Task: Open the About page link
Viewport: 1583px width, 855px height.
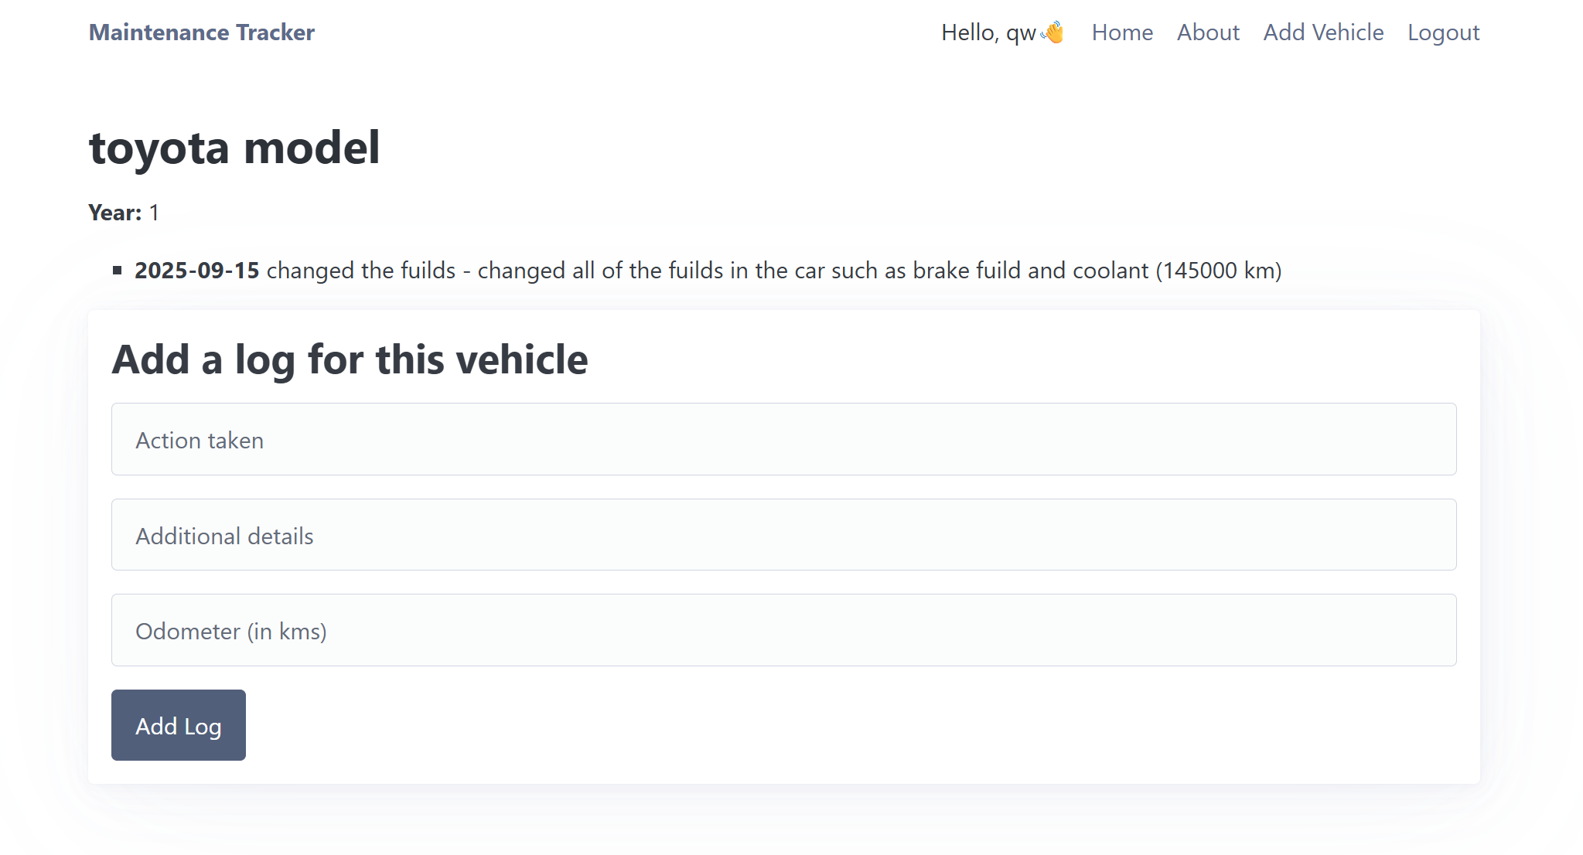Action: click(1208, 32)
